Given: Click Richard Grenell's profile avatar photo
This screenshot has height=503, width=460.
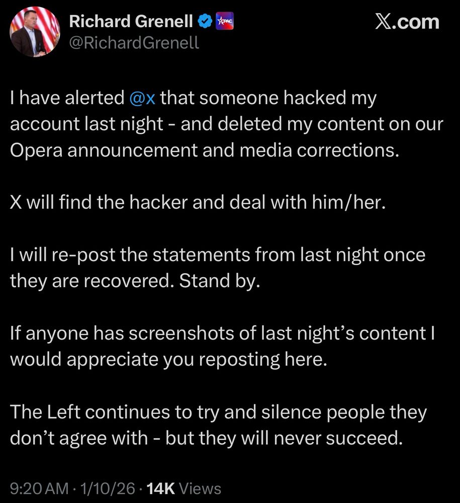Looking at the screenshot, I should tap(35, 32).
